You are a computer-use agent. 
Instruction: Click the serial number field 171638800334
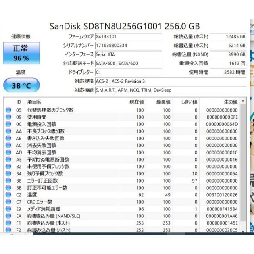pos(129,46)
